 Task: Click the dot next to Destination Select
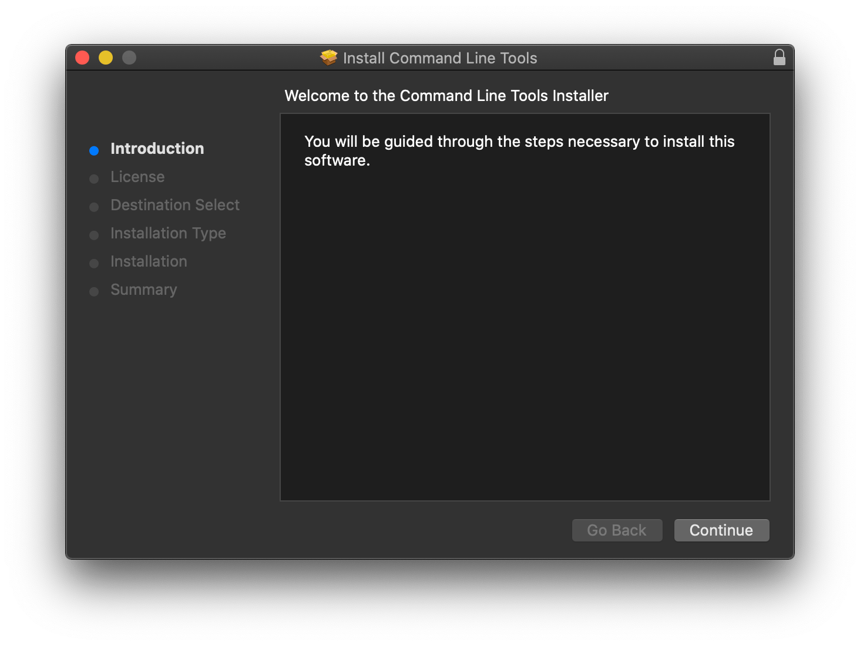pyautogui.click(x=94, y=207)
